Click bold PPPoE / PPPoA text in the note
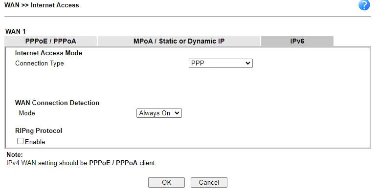 point(113,163)
